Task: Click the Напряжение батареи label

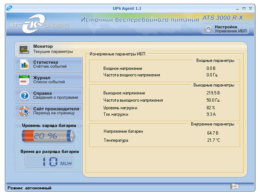Action: click(123, 131)
